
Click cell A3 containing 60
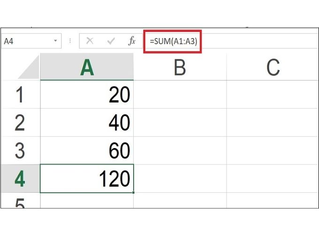tap(87, 151)
